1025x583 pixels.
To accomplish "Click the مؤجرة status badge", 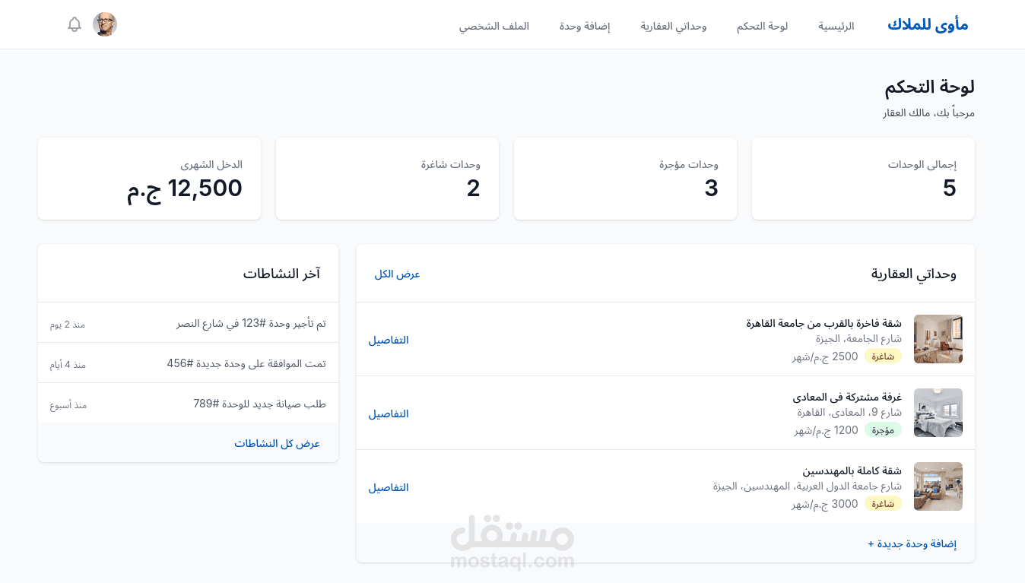I will [x=883, y=430].
